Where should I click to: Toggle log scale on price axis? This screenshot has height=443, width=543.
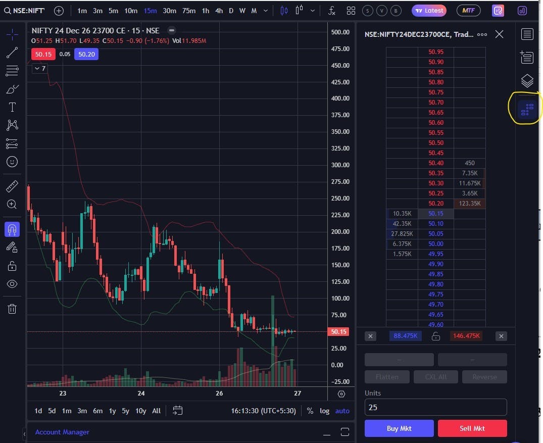[324, 411]
